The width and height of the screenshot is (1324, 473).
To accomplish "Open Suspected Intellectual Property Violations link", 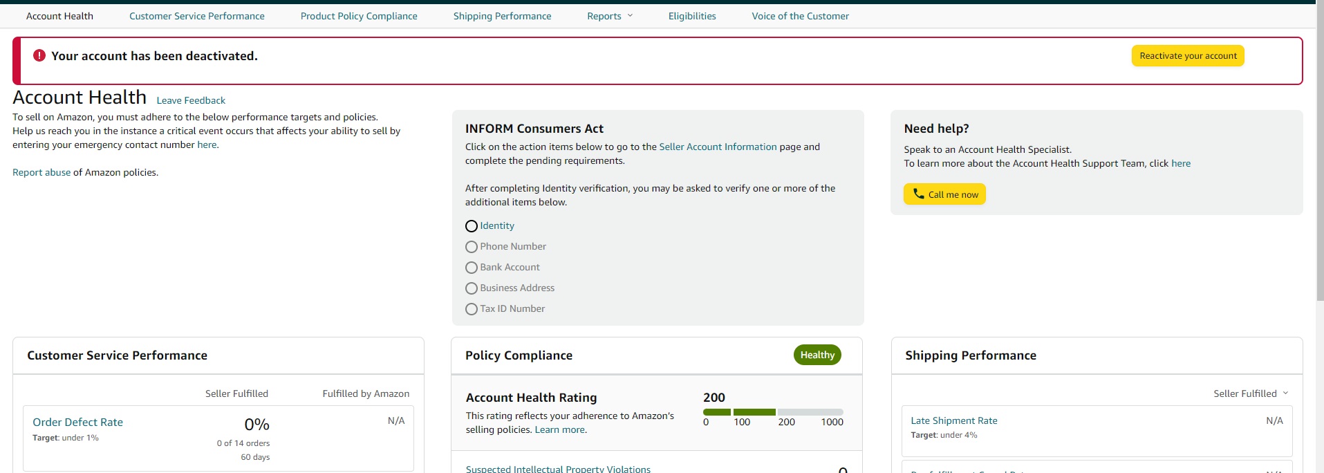I will pyautogui.click(x=558, y=469).
